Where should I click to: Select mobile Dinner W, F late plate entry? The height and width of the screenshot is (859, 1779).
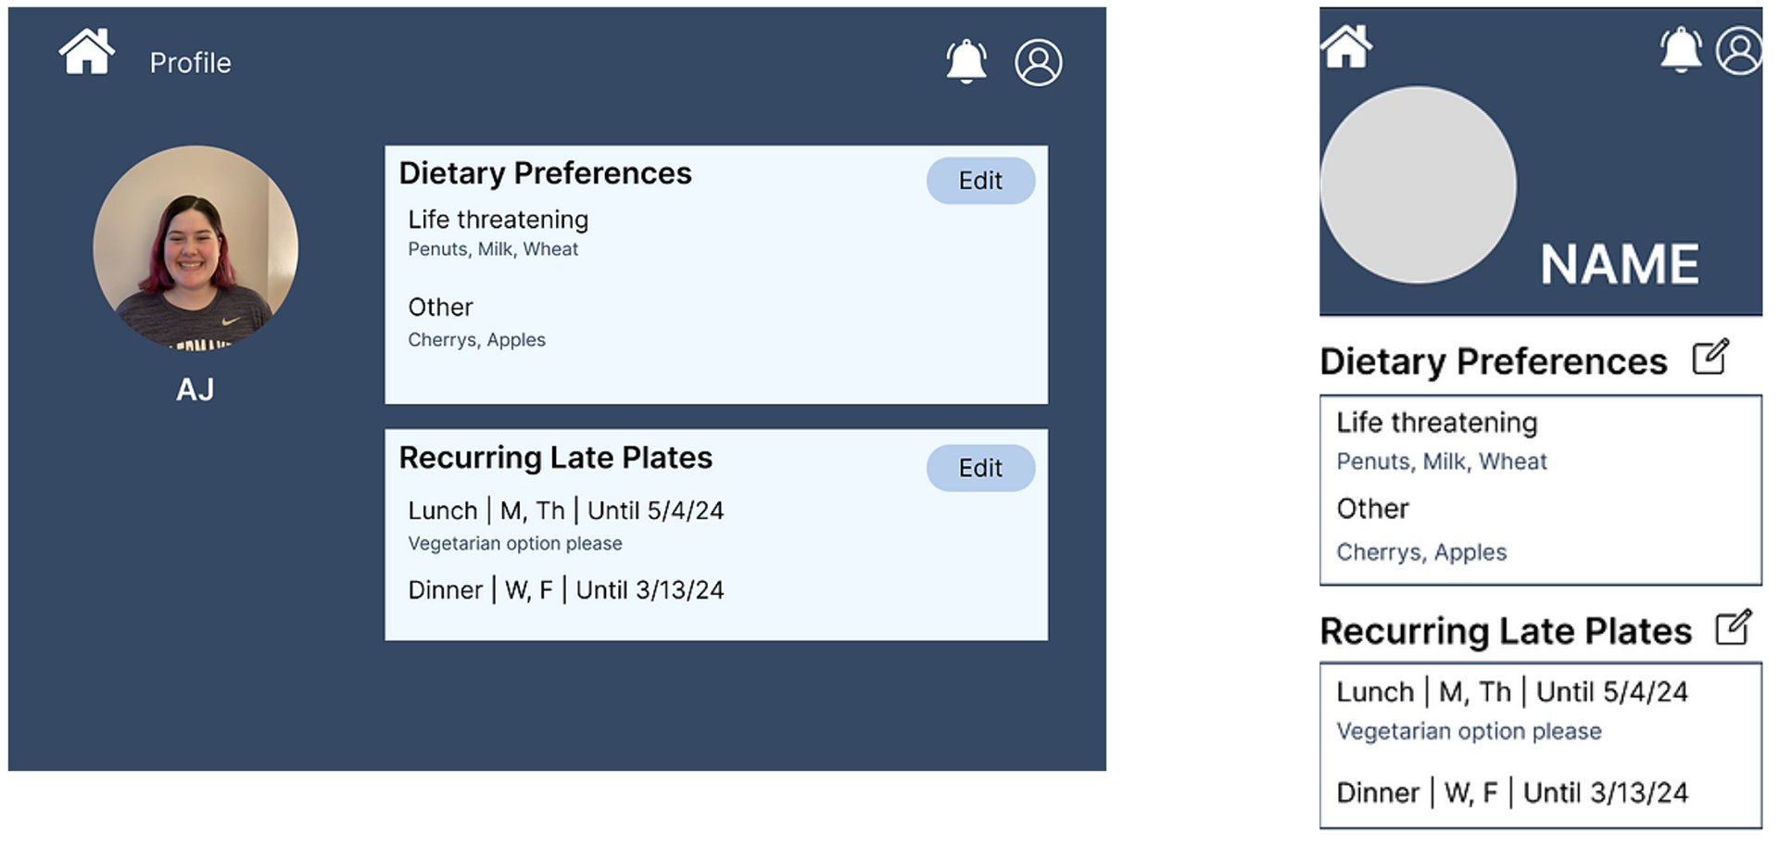tap(1512, 793)
